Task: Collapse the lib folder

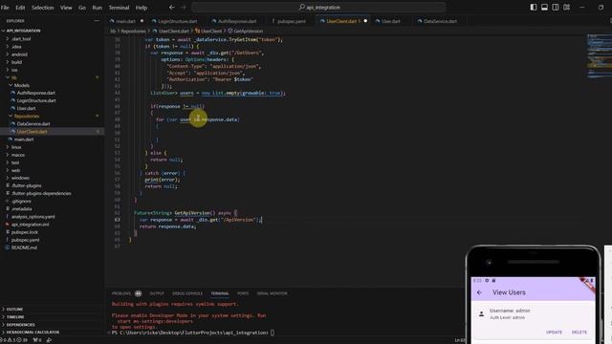Action: [13, 77]
